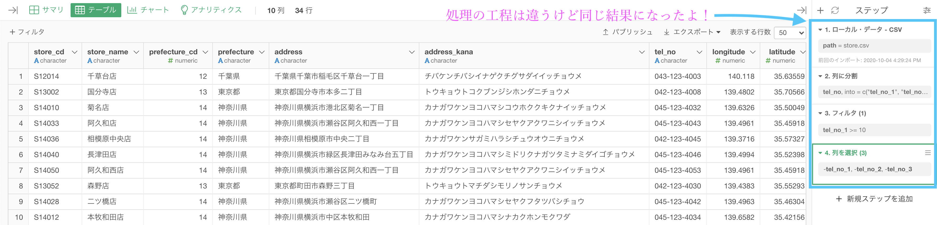Click the add step plus icon
Screen dimensions: 937x225
coord(820,10)
